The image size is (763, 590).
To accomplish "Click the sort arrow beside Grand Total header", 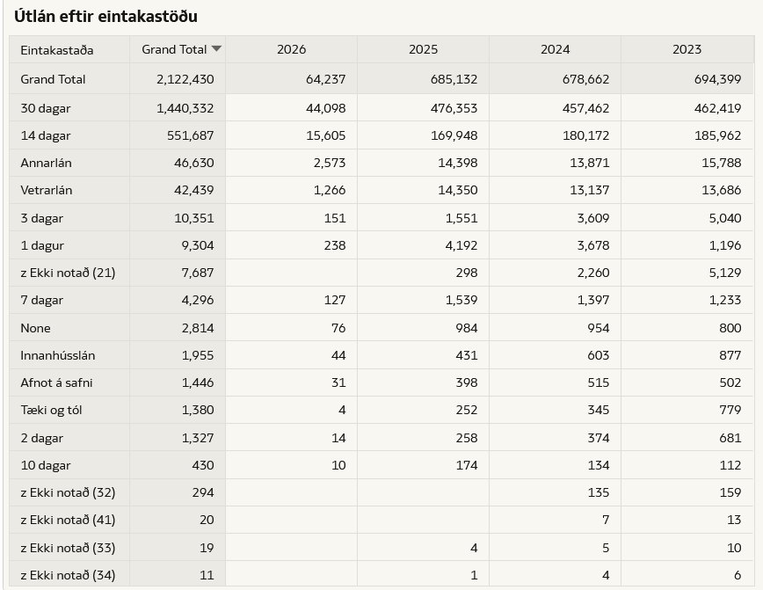I will (216, 49).
